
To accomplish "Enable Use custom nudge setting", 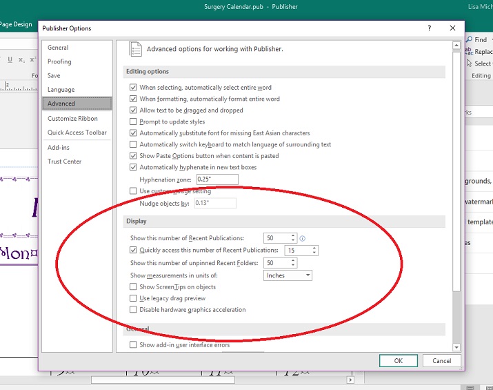I will click(x=133, y=191).
